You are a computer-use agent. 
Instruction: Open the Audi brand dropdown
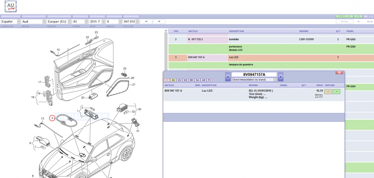(x=34, y=21)
